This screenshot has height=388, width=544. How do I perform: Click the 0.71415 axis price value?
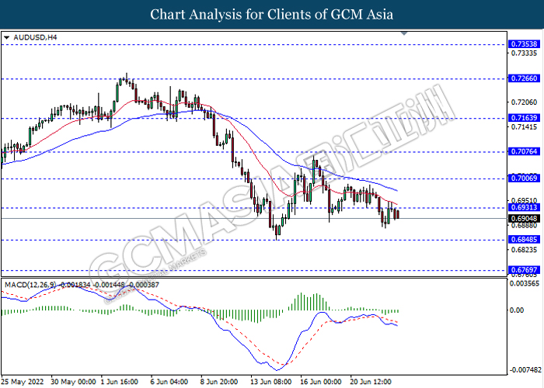[x=524, y=127]
